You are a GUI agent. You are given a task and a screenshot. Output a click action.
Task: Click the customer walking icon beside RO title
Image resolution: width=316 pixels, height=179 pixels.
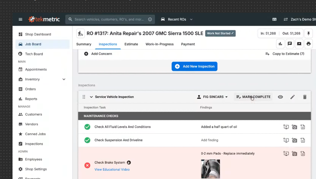point(80,33)
